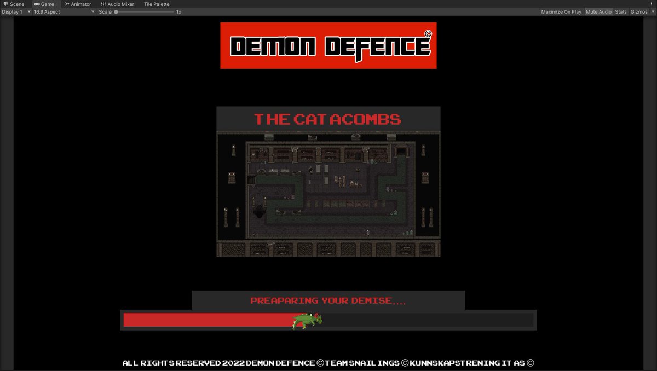This screenshot has width=657, height=371.
Task: Toggle Gizmos visibility
Action: [639, 11]
